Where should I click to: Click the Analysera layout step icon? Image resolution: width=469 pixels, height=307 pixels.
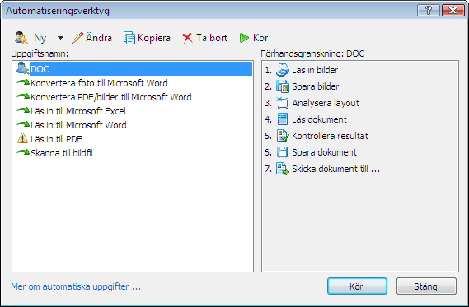[x=283, y=103]
